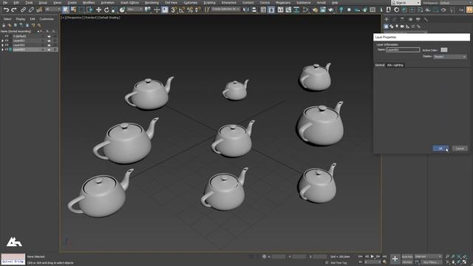
Task: Select the Select and Link tool
Action: coord(23,10)
